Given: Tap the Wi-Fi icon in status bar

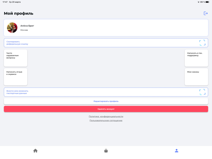Looking at the screenshot, I should (199, 2).
